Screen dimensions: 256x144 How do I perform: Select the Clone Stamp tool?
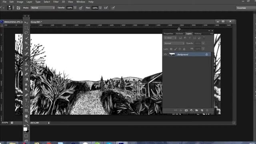click(x=26, y=64)
